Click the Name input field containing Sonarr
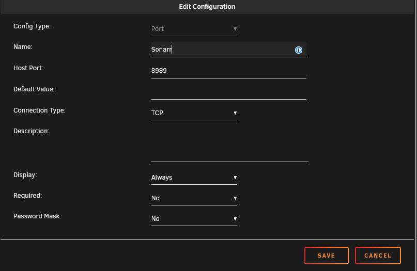Viewport: 417px width, 271px height. 229,50
